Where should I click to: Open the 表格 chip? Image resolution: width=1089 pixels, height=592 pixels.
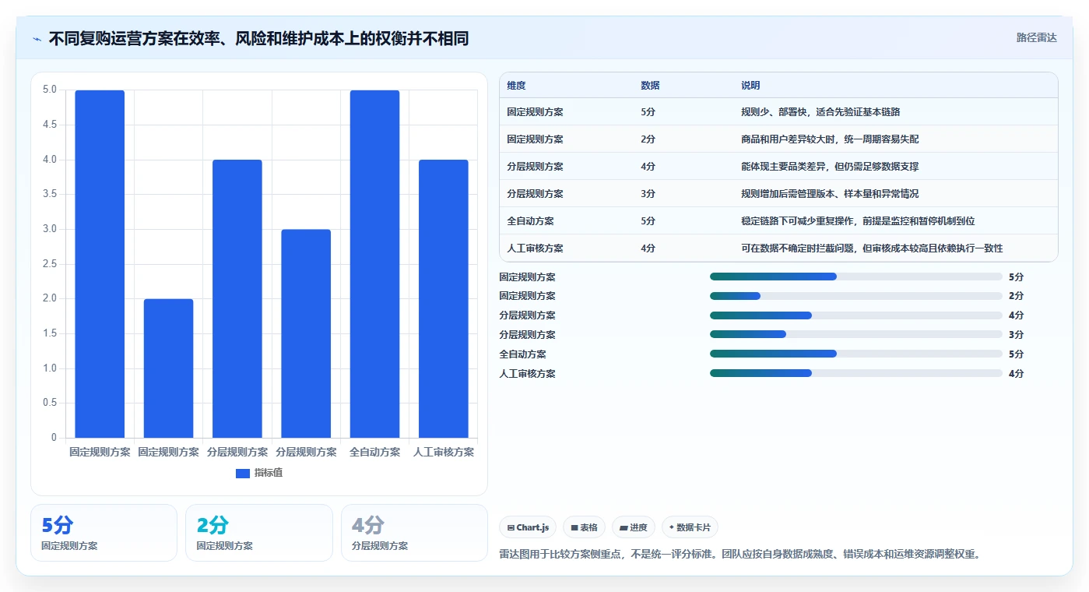[584, 527]
